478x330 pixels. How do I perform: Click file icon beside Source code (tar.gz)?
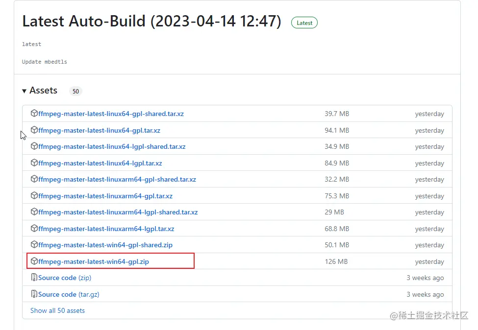coord(34,294)
